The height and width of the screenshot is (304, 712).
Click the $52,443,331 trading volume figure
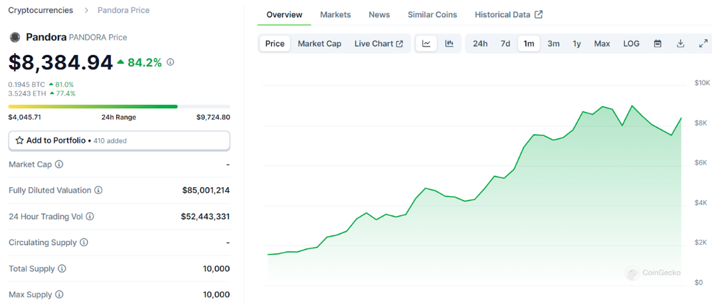coord(206,216)
